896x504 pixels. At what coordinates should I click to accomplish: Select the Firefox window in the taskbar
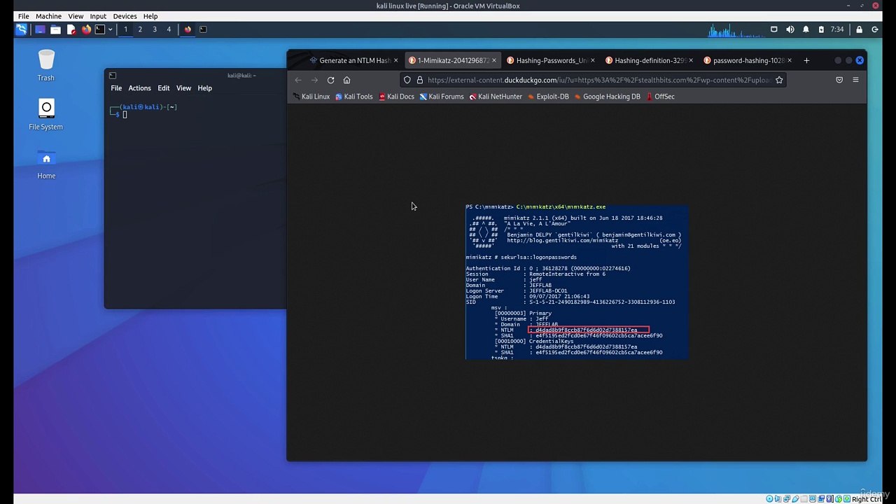click(188, 29)
